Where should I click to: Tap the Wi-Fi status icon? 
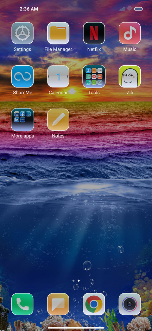point(129,9)
